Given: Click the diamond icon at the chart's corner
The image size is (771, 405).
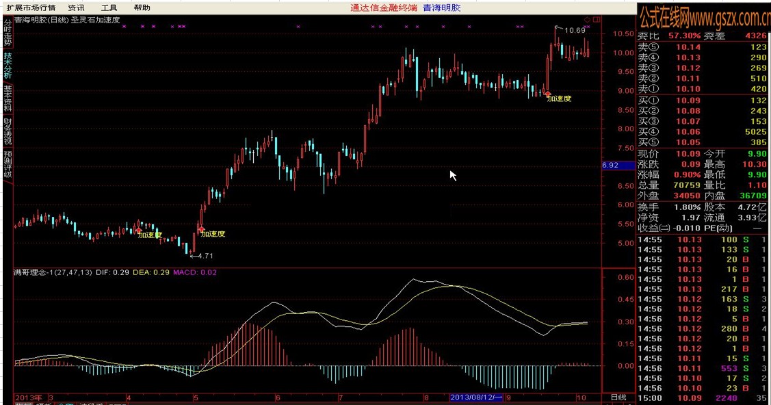Looking at the screenshot, I should pos(587,20).
